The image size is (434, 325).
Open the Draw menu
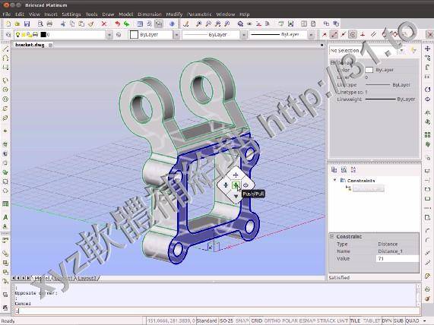click(108, 14)
